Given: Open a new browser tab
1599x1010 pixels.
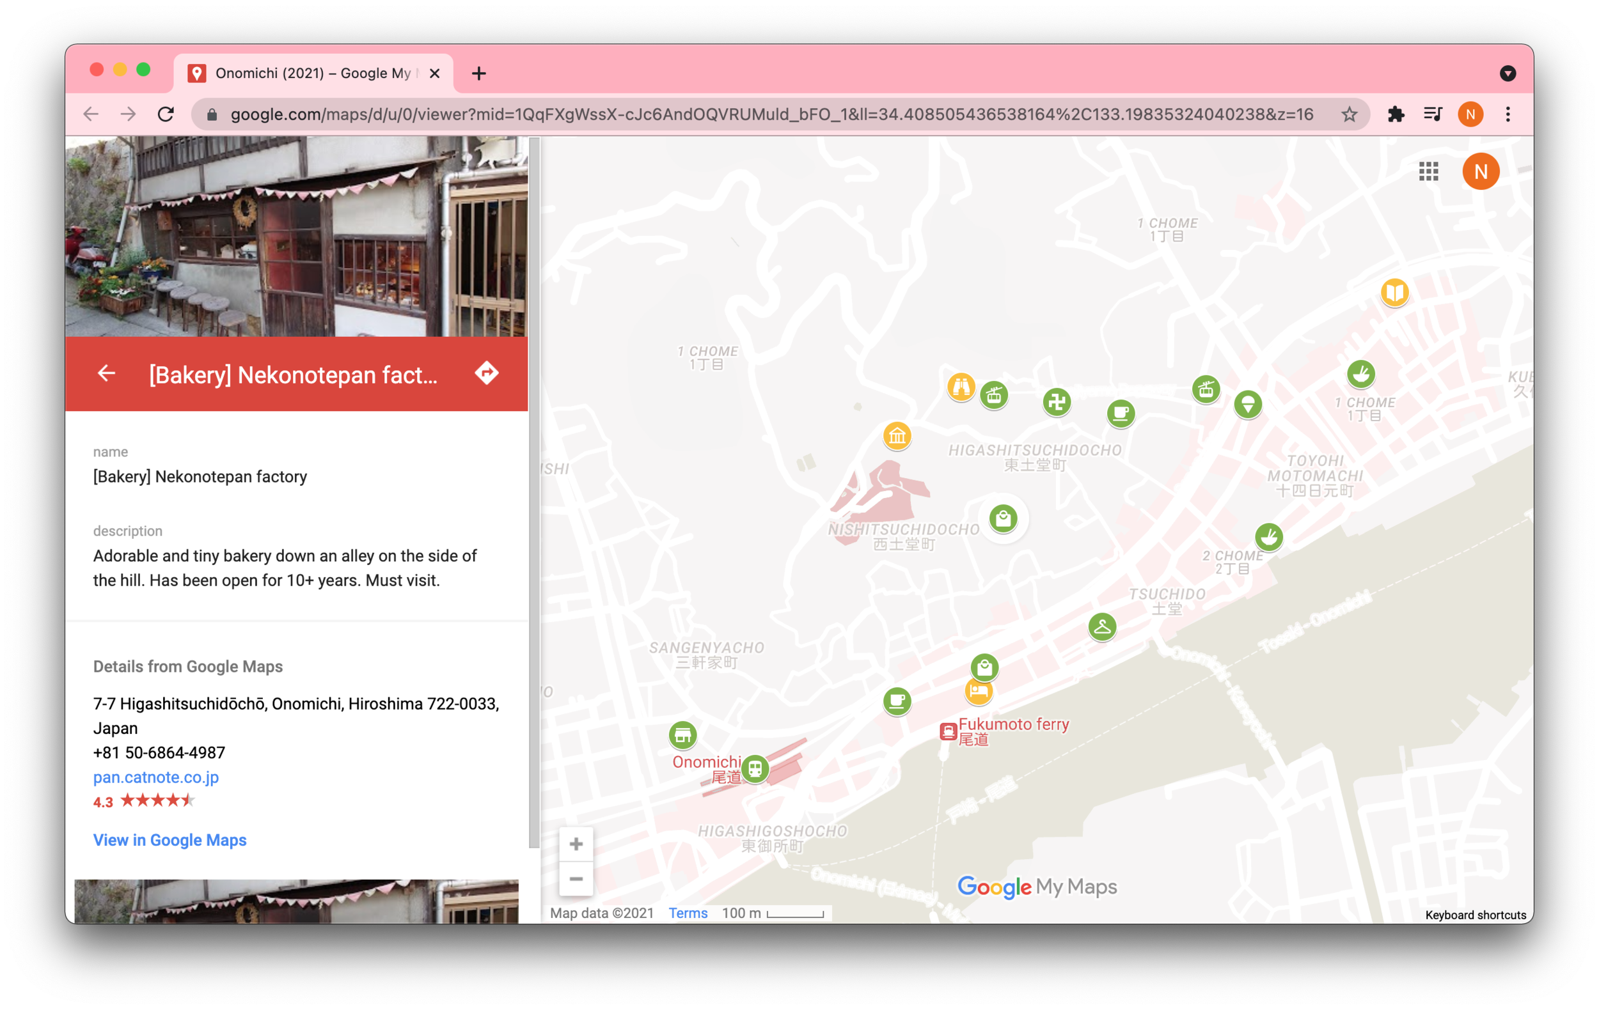Looking at the screenshot, I should click(x=479, y=73).
